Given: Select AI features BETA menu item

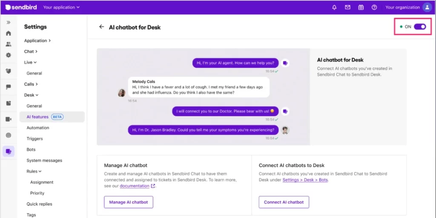Looking at the screenshot, I should point(52,117).
